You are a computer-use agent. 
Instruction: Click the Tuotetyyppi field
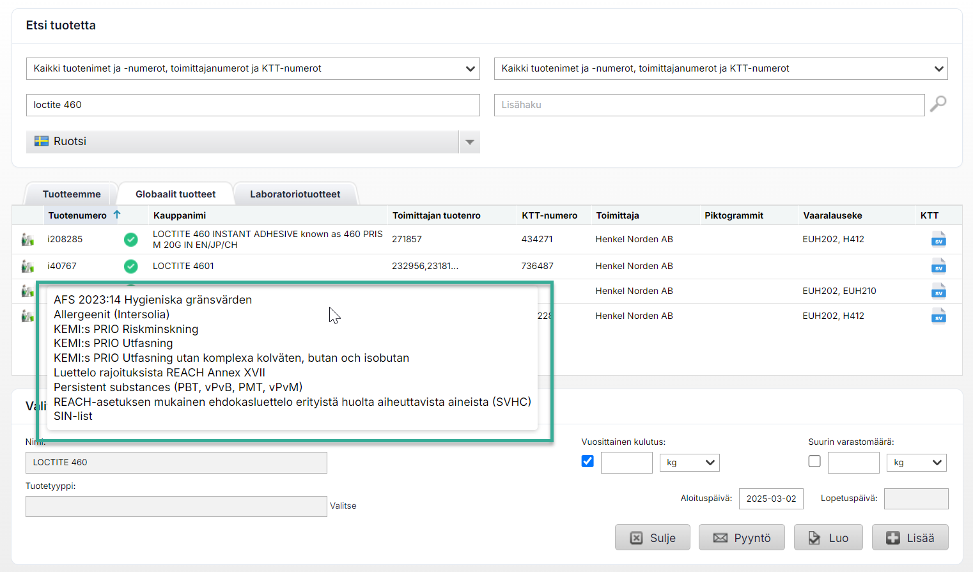click(176, 506)
